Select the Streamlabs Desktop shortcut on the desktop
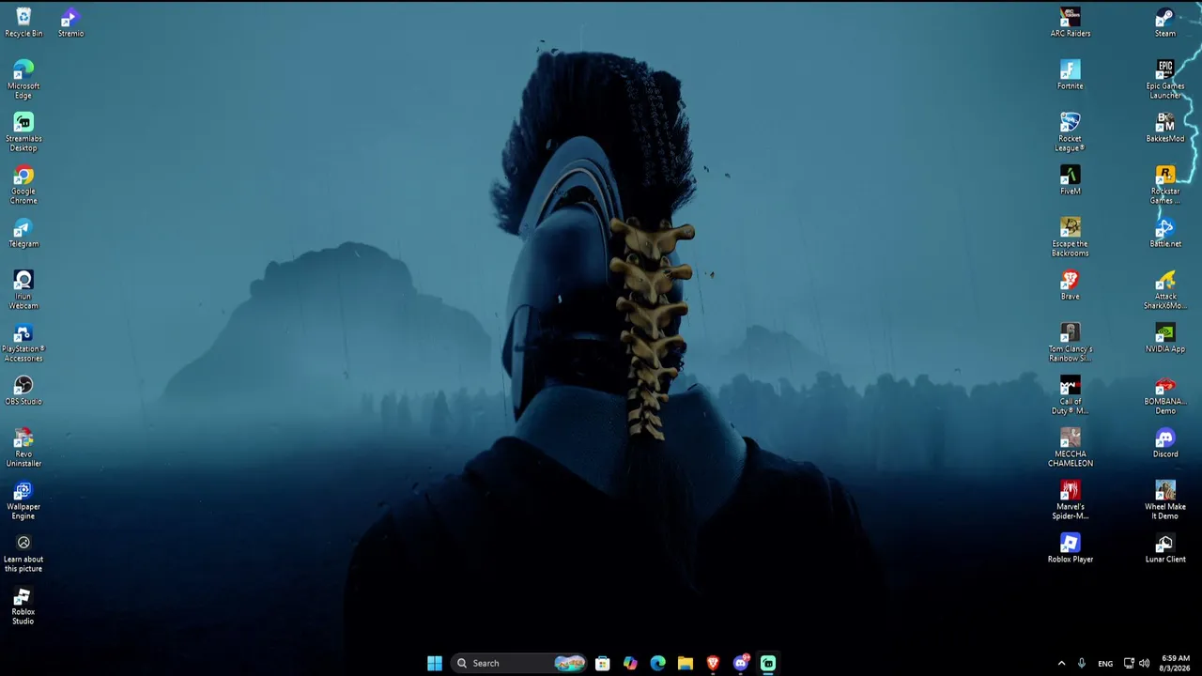The image size is (1202, 676). tap(23, 132)
